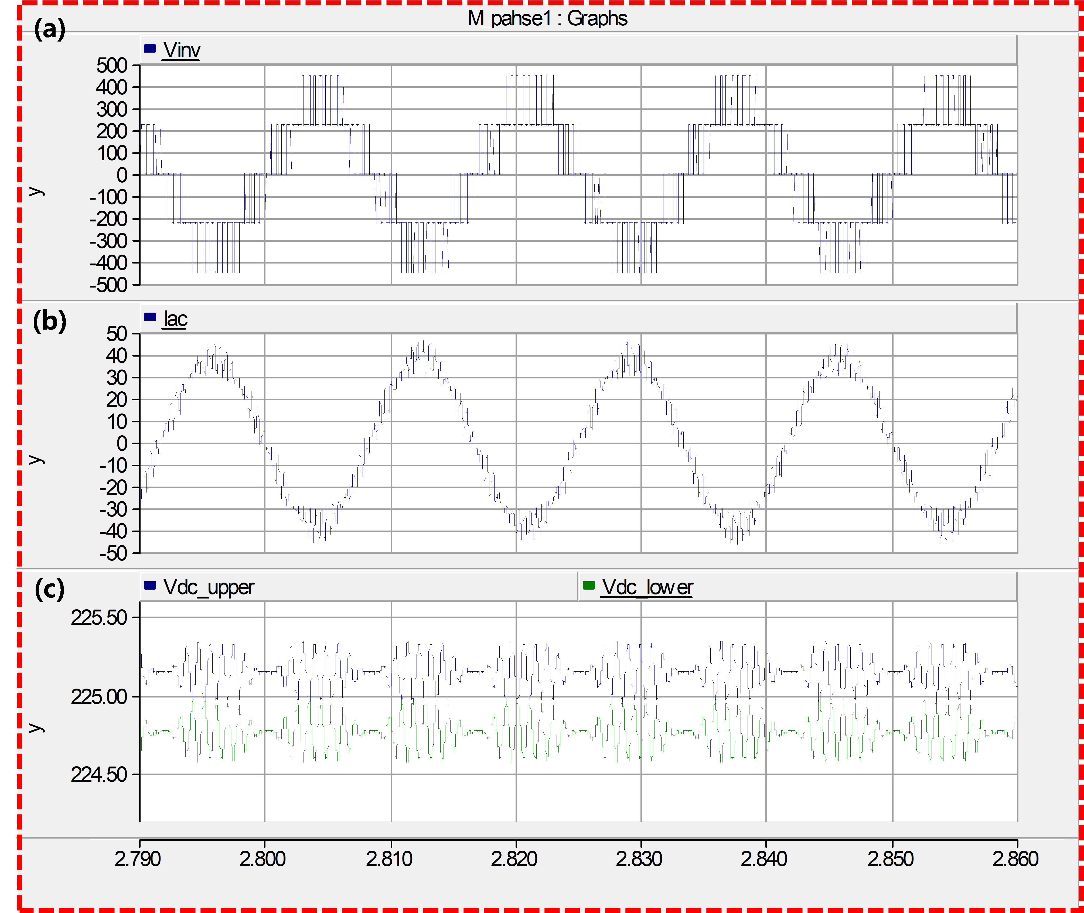Click the 2.840 time axis label
1084x913 pixels.
pos(764,859)
